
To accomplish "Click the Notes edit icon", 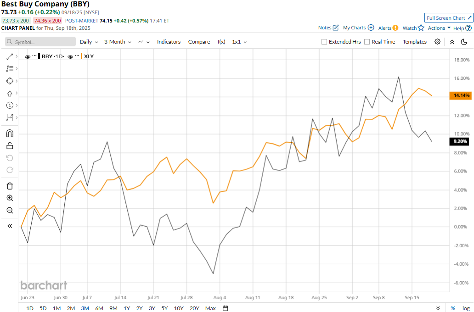I will pyautogui.click(x=336, y=28).
